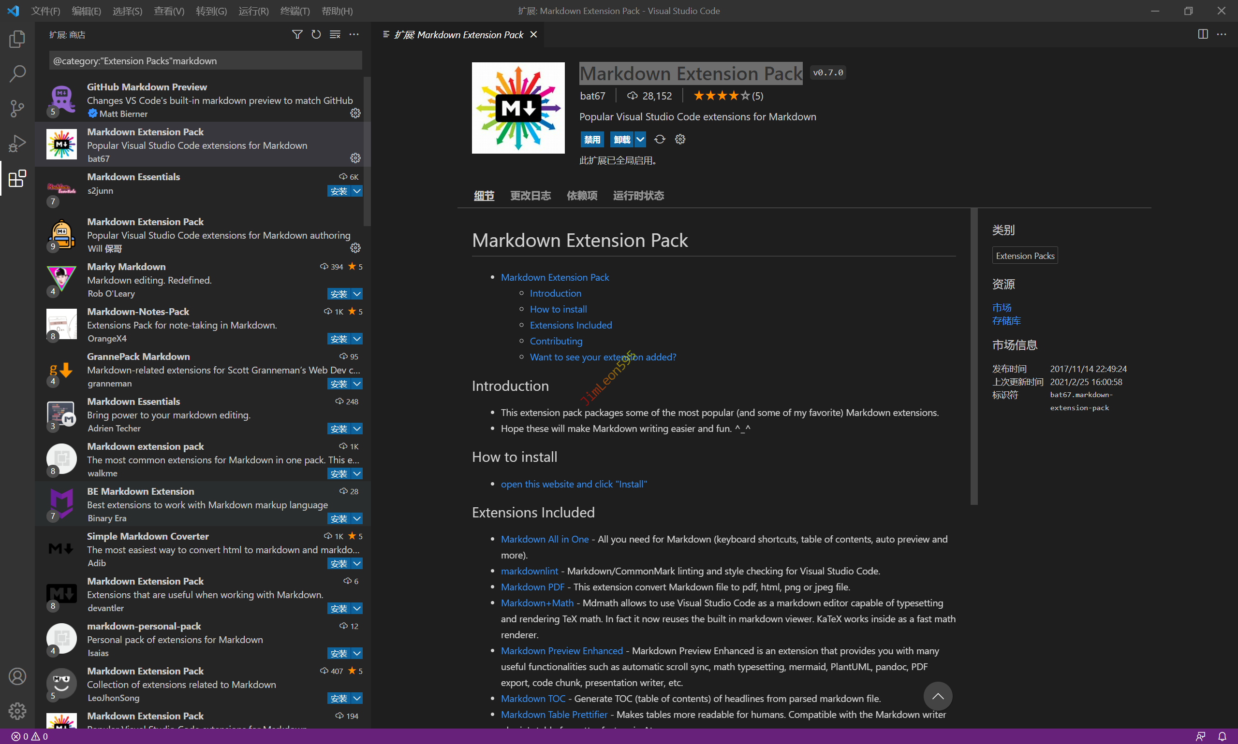
Task: Open the notifications bell in status bar
Action: pyautogui.click(x=1223, y=736)
